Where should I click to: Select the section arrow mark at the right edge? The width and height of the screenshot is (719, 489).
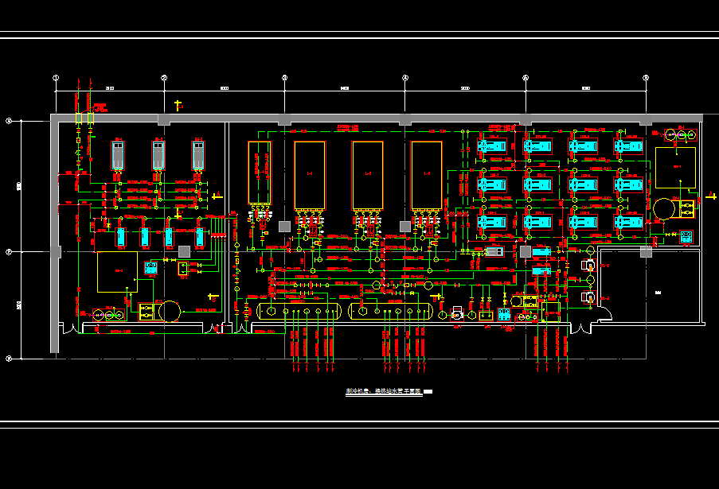pos(711,196)
